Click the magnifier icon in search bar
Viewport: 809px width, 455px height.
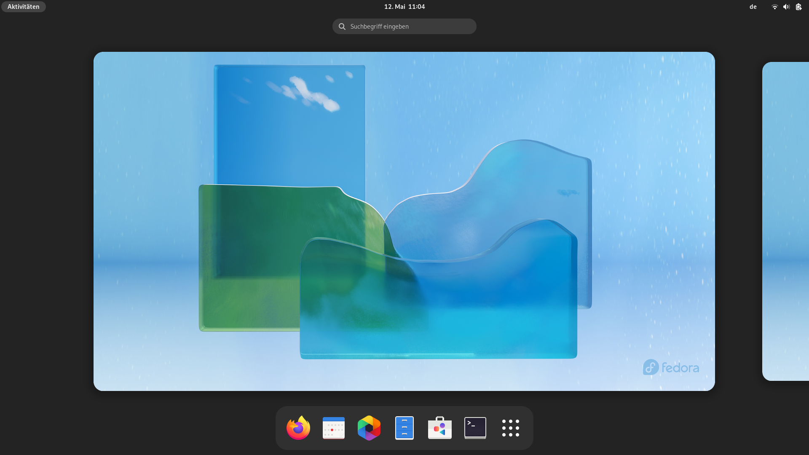[342, 27]
